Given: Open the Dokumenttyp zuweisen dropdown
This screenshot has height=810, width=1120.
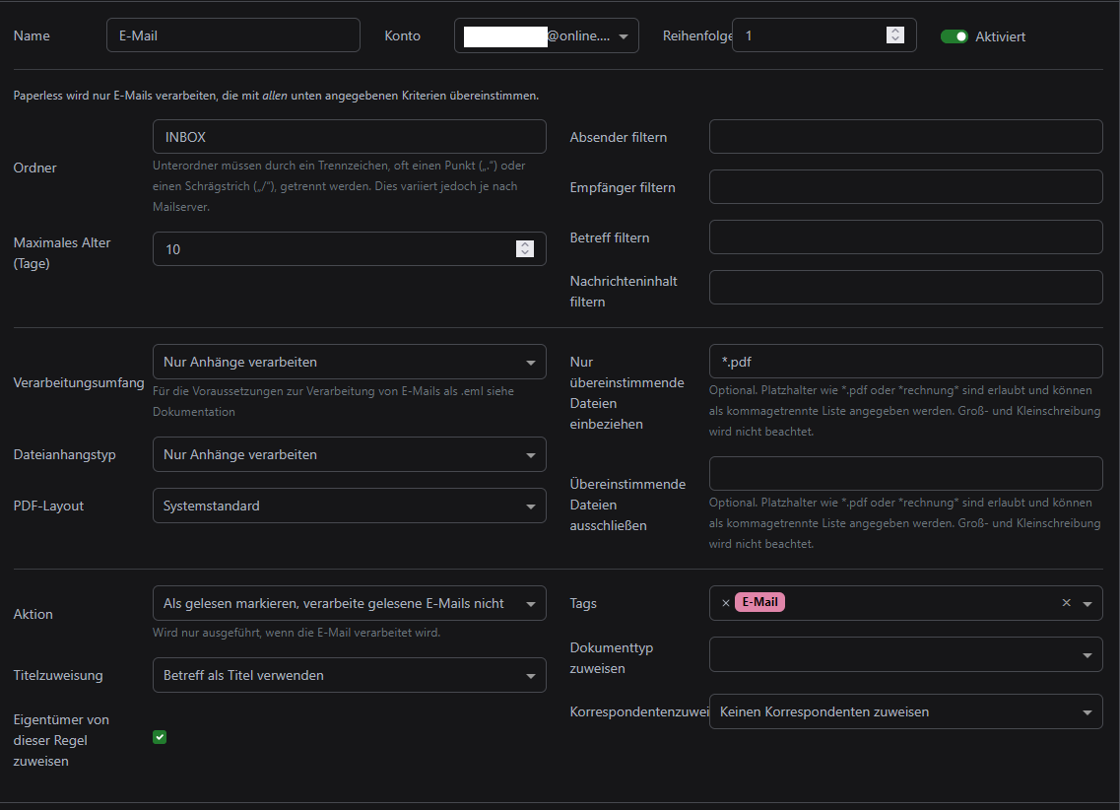Looking at the screenshot, I should coord(905,653).
